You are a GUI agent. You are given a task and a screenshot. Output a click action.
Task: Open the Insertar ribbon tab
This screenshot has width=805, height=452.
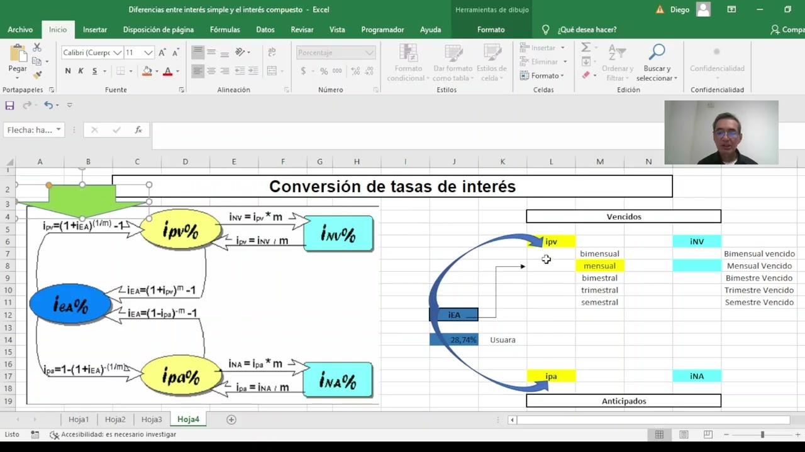click(x=95, y=30)
